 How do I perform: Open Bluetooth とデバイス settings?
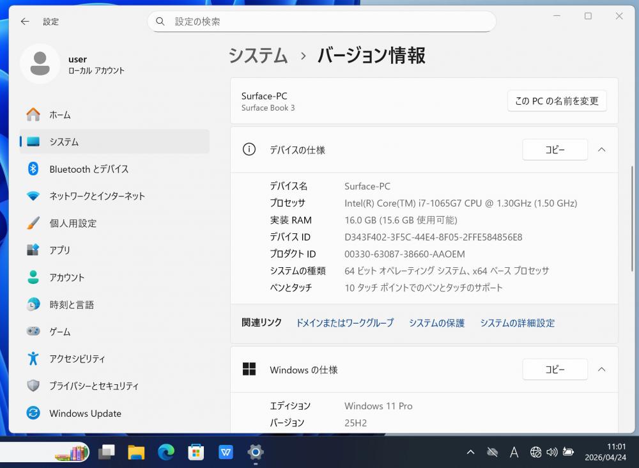[x=89, y=169]
